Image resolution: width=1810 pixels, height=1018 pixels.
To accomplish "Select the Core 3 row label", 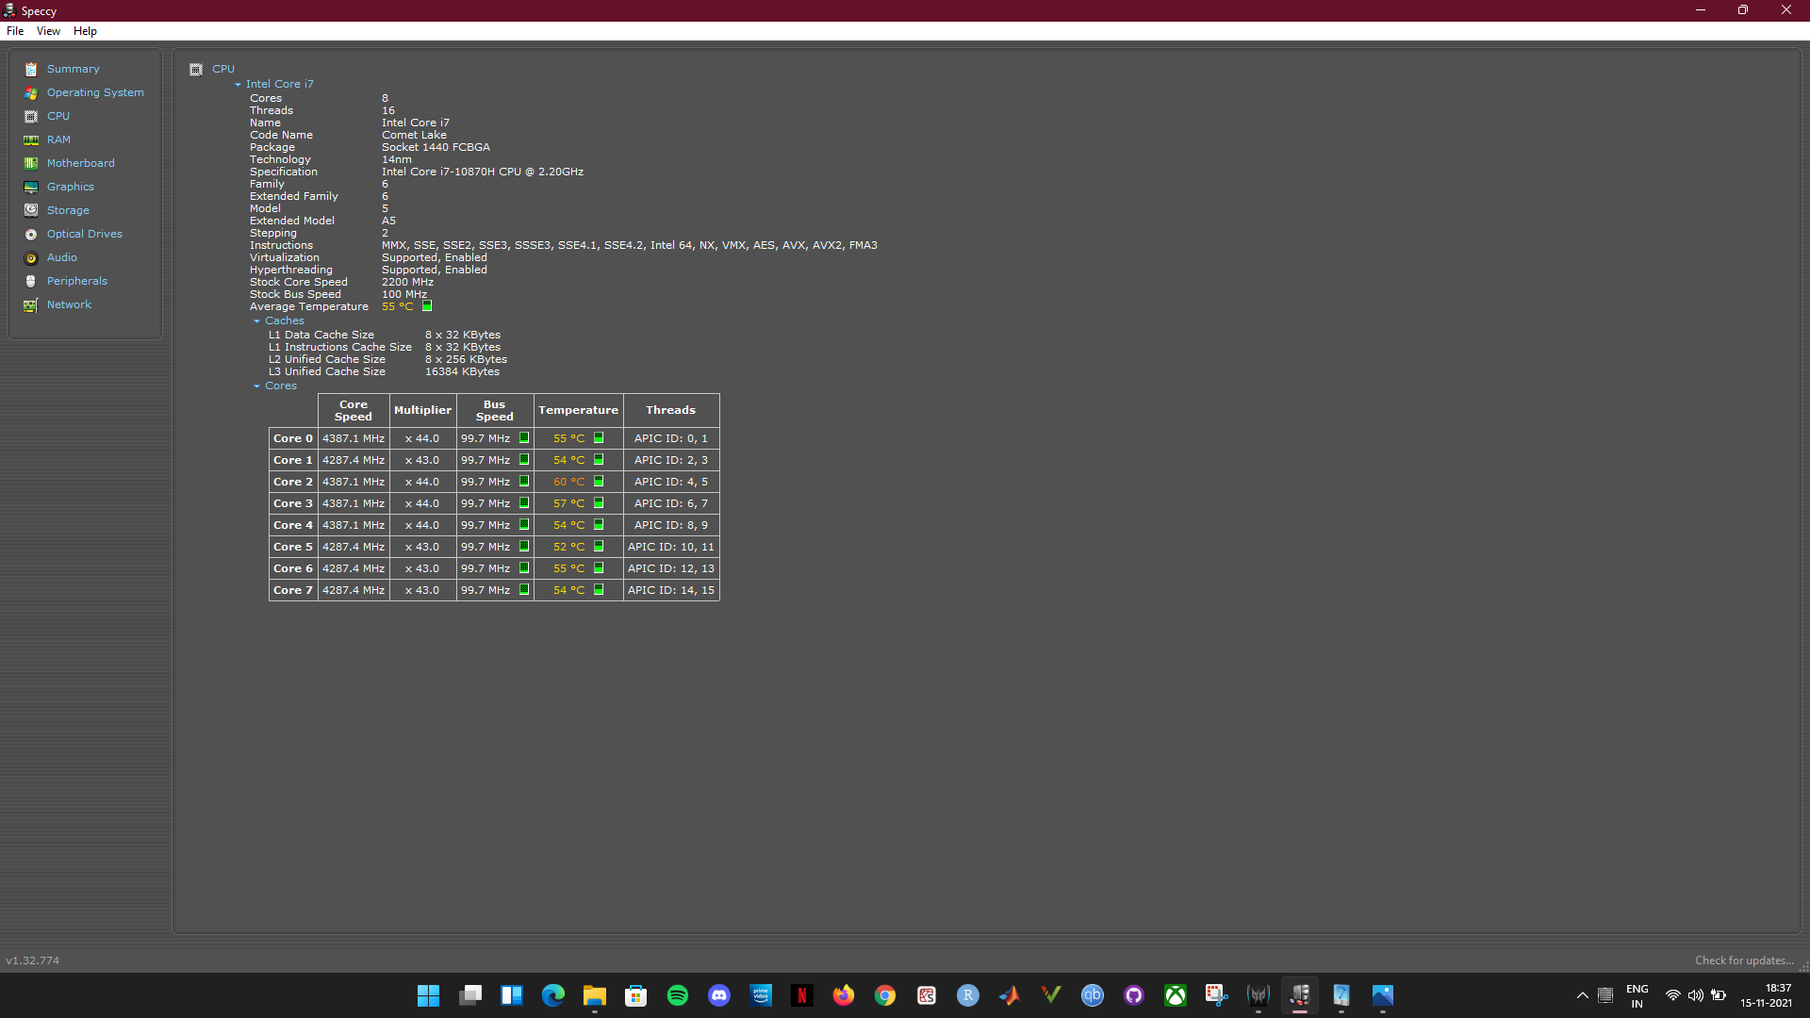I will coord(293,503).
